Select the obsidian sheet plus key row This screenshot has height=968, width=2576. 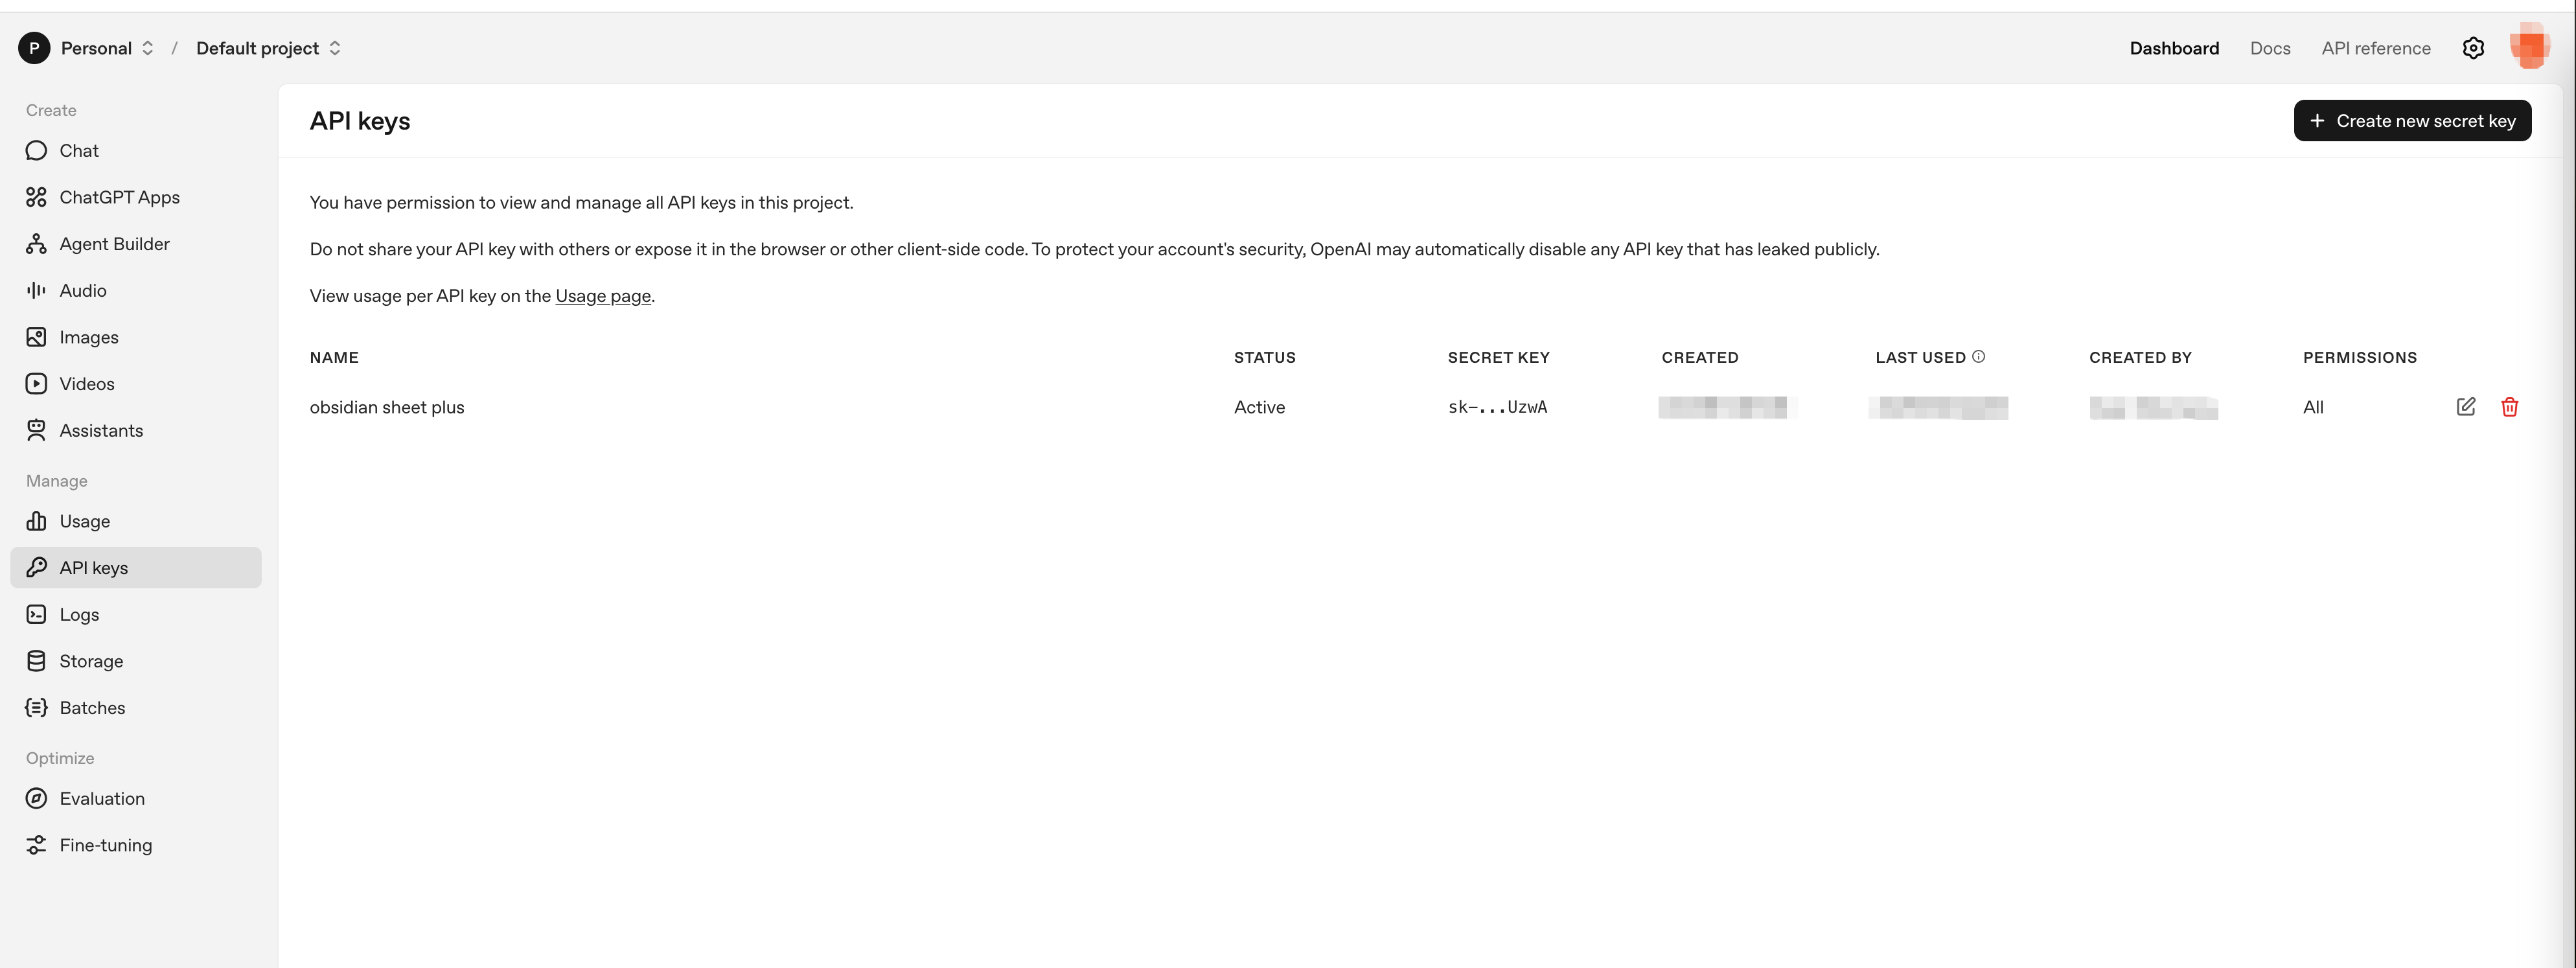(x=387, y=407)
